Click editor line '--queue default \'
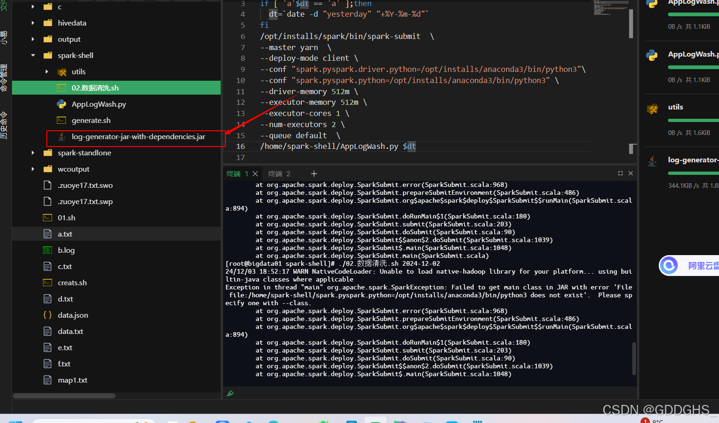The image size is (719, 423). pos(300,135)
